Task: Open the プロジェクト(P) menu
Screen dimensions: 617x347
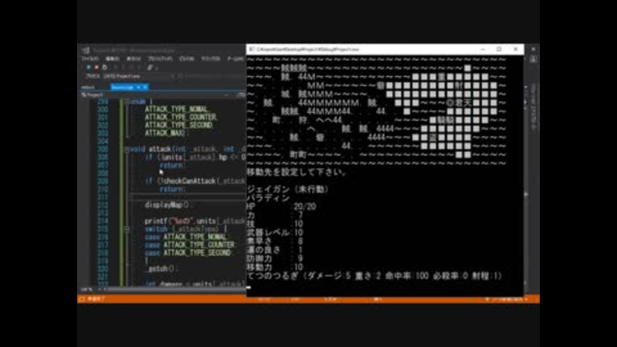Action: (x=160, y=58)
